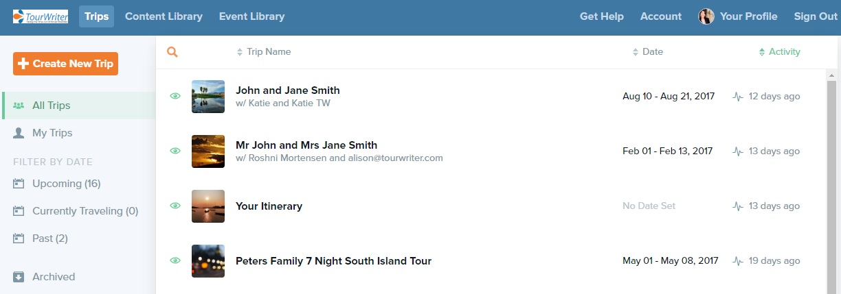Click the Sign Out link
The image size is (841, 294).
816,16
